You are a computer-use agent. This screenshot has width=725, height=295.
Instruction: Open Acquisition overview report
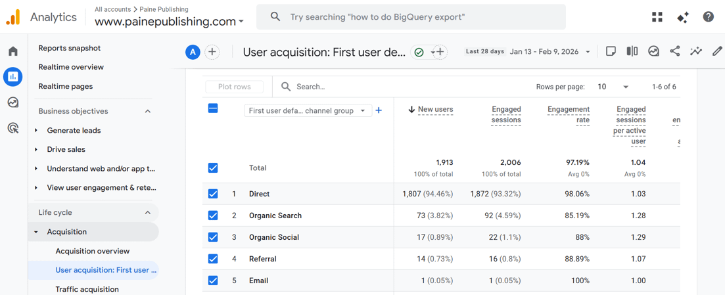click(x=93, y=251)
